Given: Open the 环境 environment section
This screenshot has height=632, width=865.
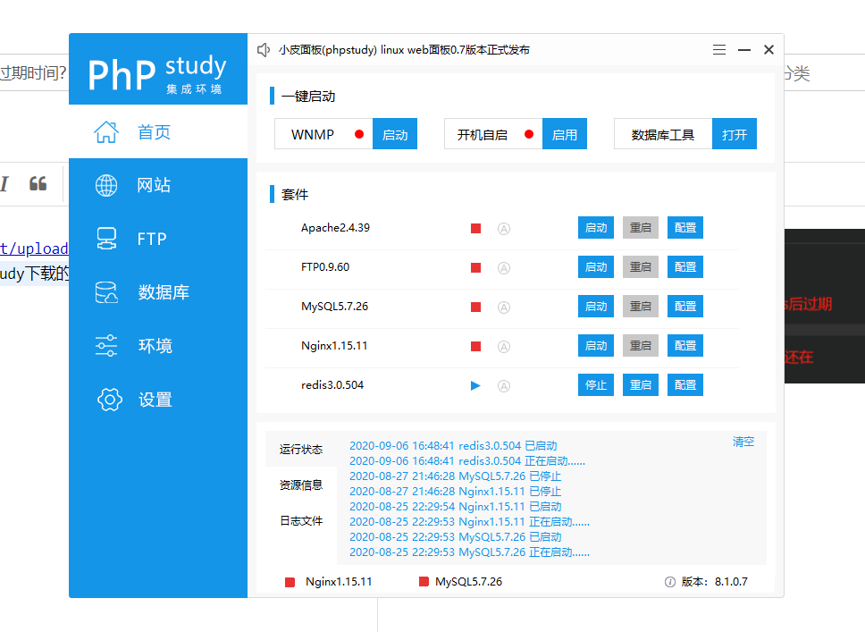Looking at the screenshot, I should tap(158, 346).
